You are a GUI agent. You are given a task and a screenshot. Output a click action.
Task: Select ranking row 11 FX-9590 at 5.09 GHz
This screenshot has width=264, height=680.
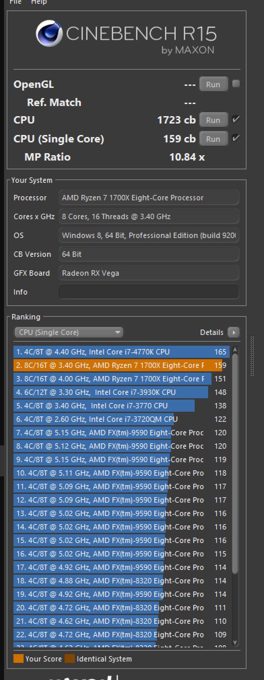pyautogui.click(x=122, y=486)
